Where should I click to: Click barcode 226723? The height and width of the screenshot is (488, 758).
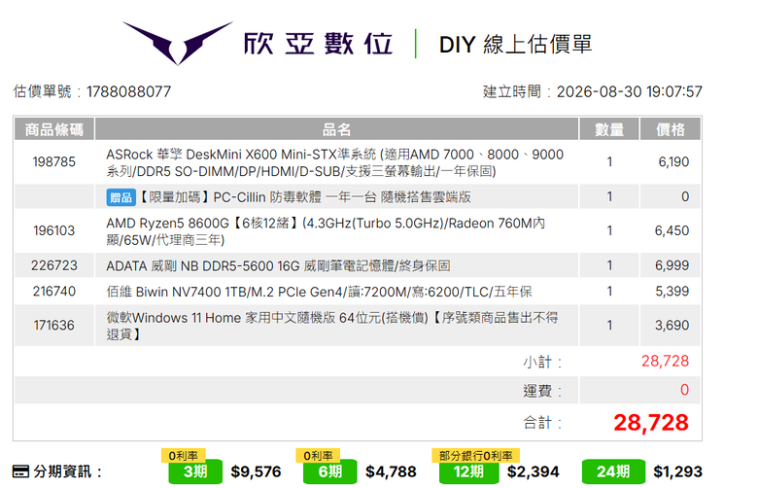(53, 265)
